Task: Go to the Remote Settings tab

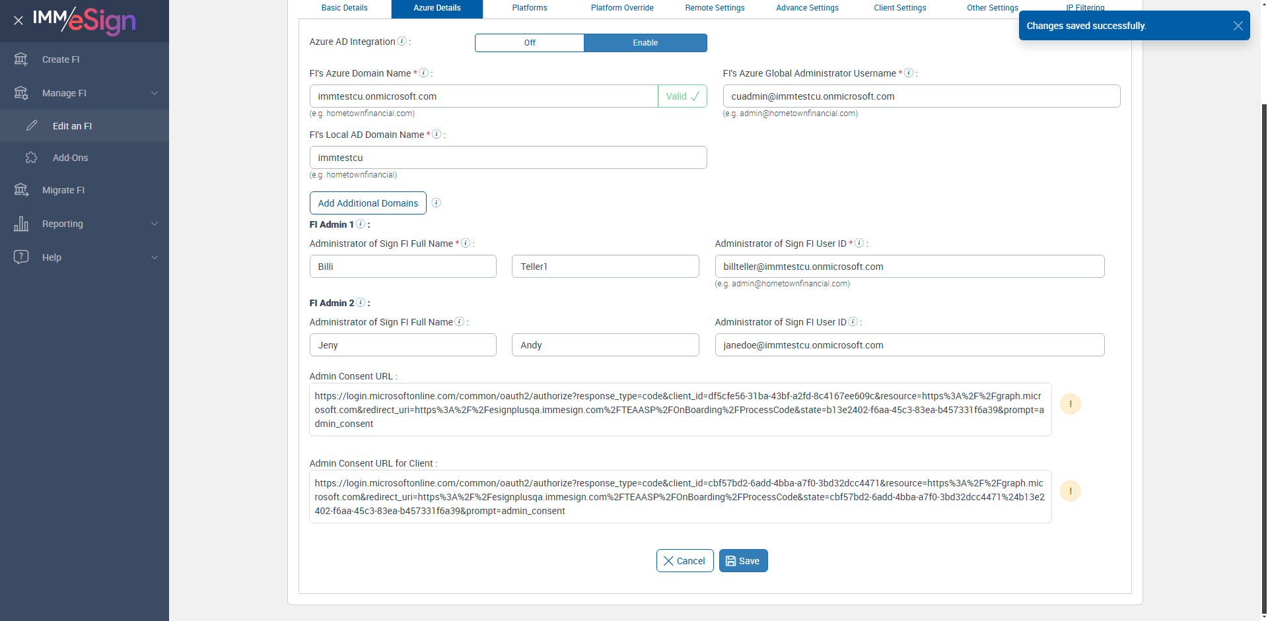Action: click(x=715, y=9)
